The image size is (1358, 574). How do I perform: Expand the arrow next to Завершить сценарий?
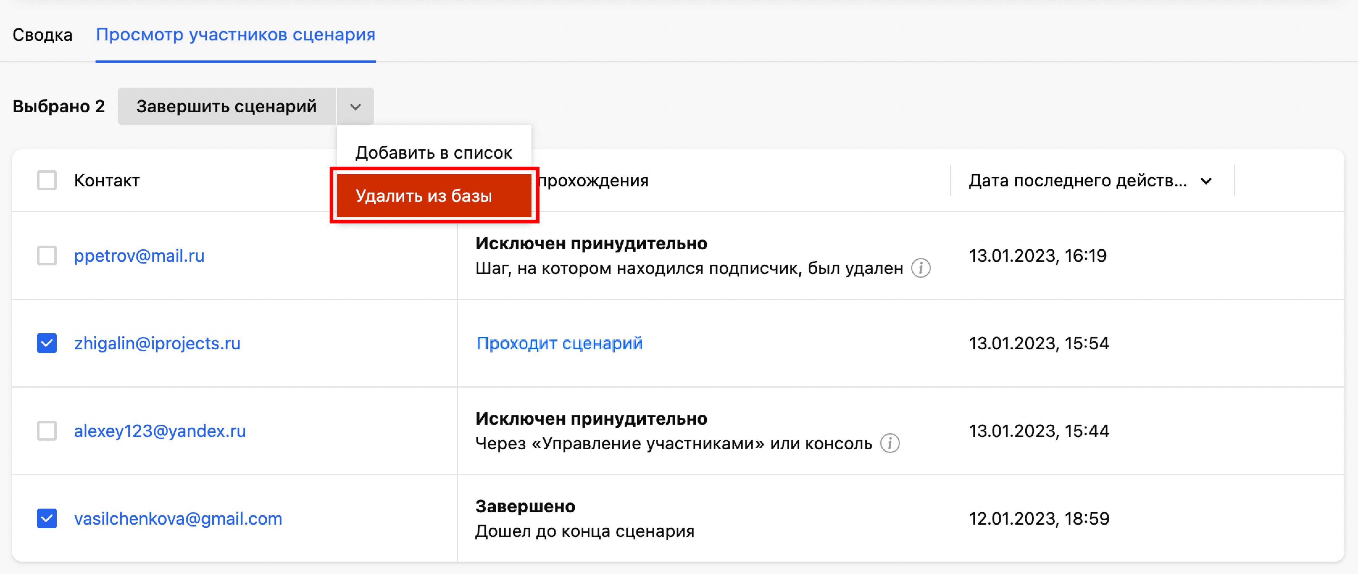355,106
